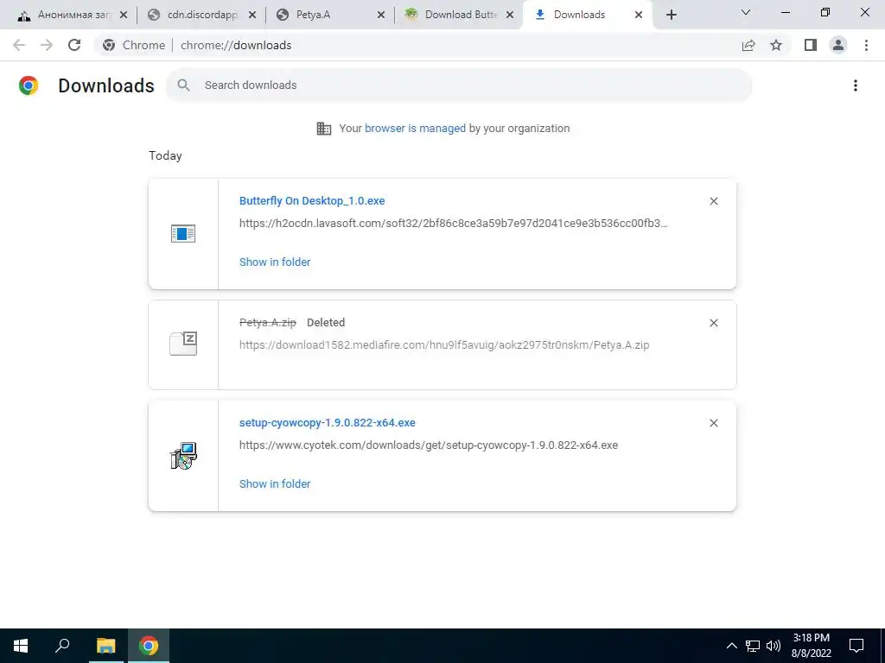Screen dimensions: 885x663
Task: Go back to previous page
Action: [x=19, y=45]
